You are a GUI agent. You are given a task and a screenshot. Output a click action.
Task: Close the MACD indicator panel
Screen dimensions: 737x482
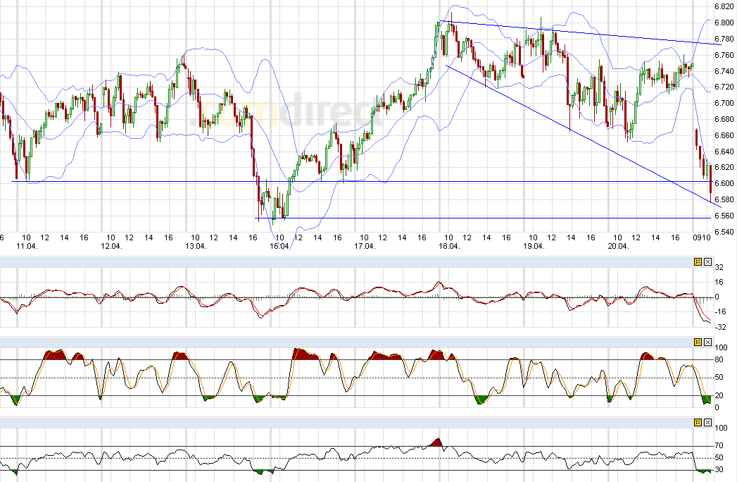pyautogui.click(x=708, y=261)
